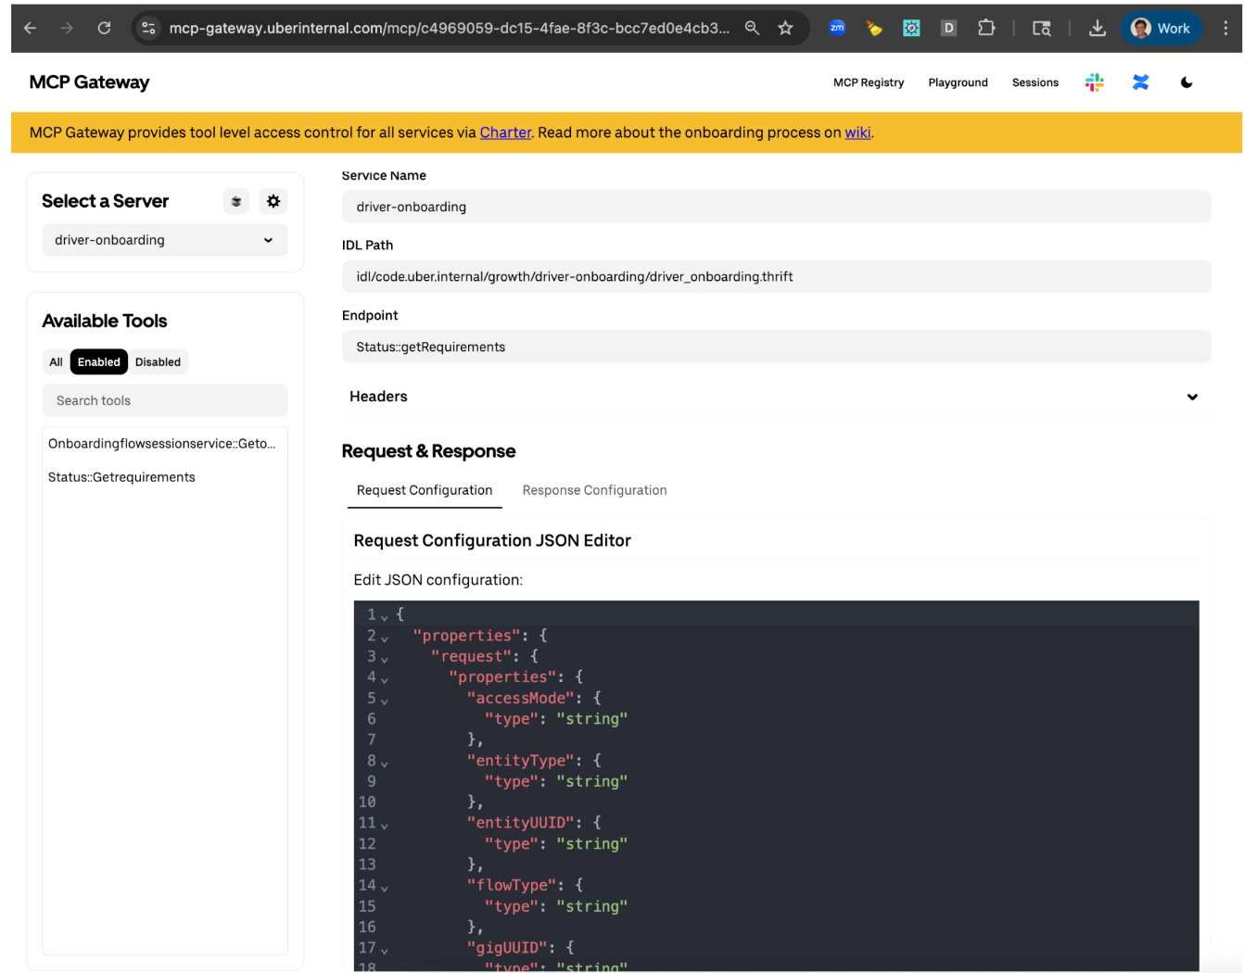The width and height of the screenshot is (1244, 973).
Task: Click the Endpoint field Status::getRequirements
Action: (x=776, y=347)
